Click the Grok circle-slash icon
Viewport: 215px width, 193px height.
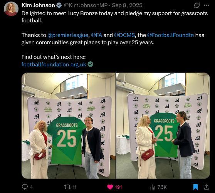pyautogui.click(x=197, y=5)
